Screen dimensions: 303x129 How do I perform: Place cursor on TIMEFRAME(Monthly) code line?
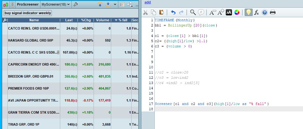(175, 20)
